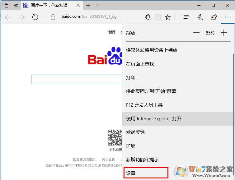Image resolution: width=235 pixels, height=180 pixels.
Task: Click the Baidu logo image
Action: click(105, 56)
